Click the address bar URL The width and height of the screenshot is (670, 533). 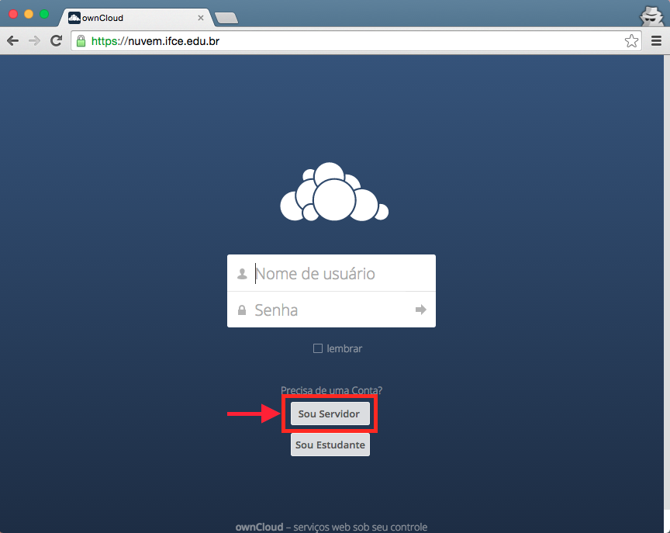(156, 41)
